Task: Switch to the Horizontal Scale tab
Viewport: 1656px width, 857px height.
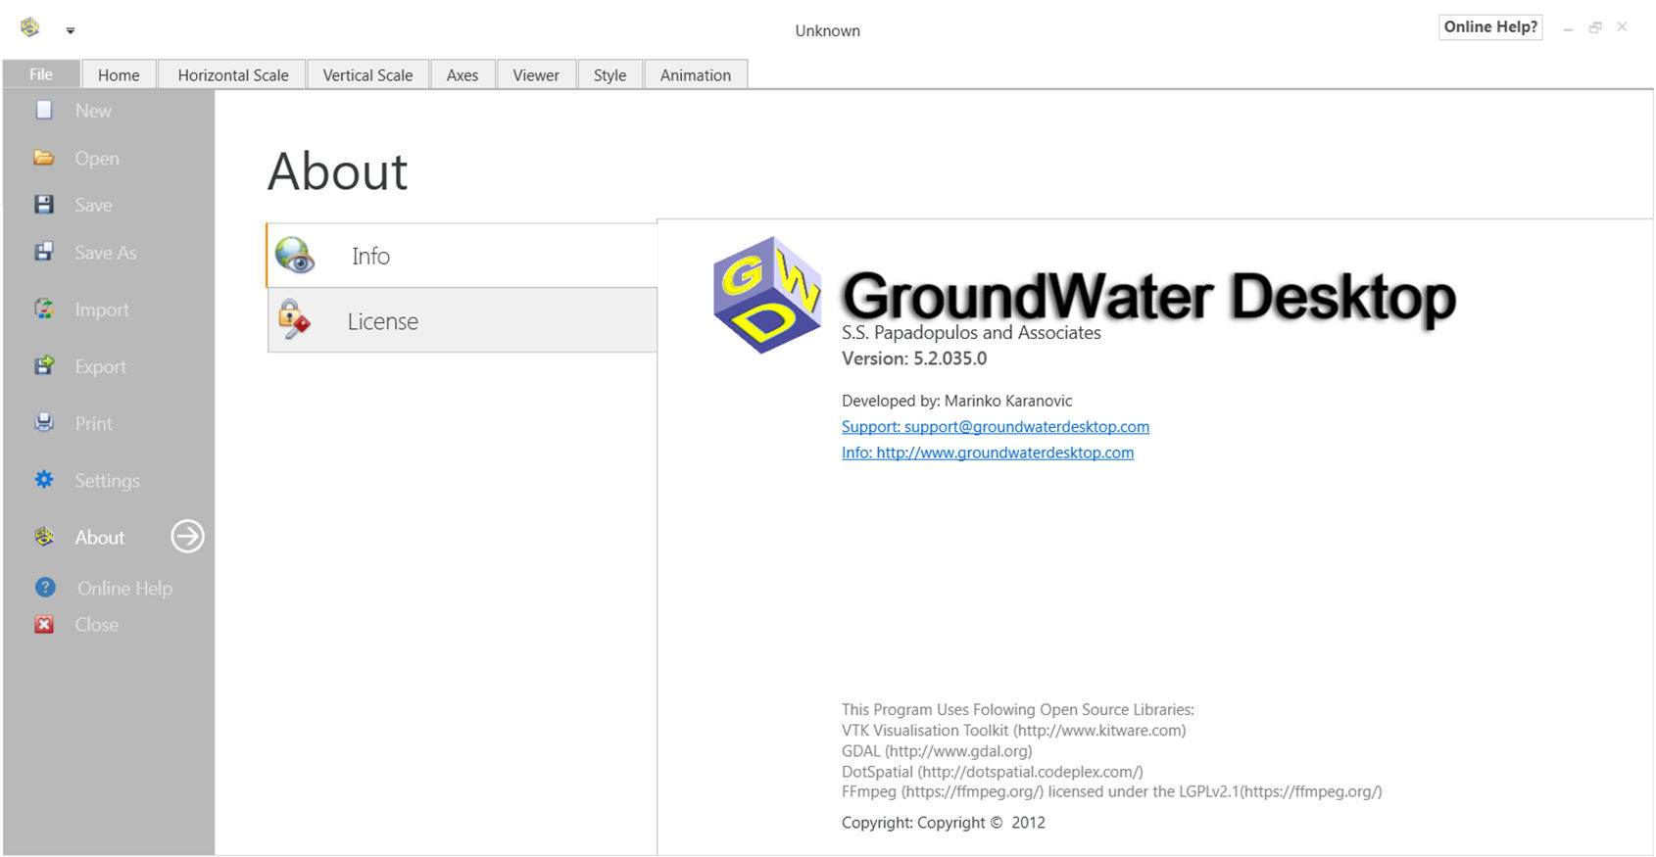Action: [x=233, y=74]
